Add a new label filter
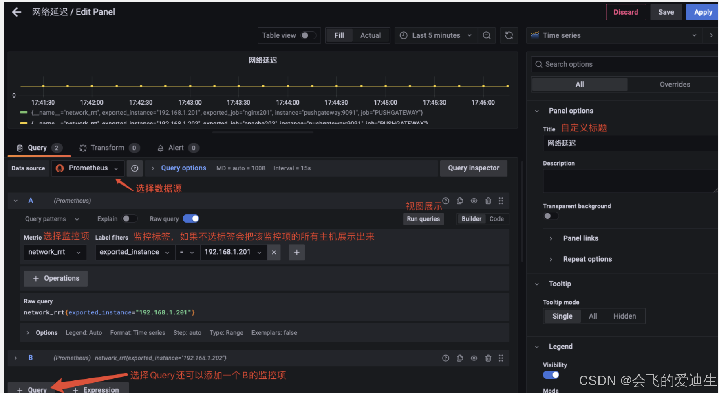Screen dimensions: 719x393 (297, 252)
